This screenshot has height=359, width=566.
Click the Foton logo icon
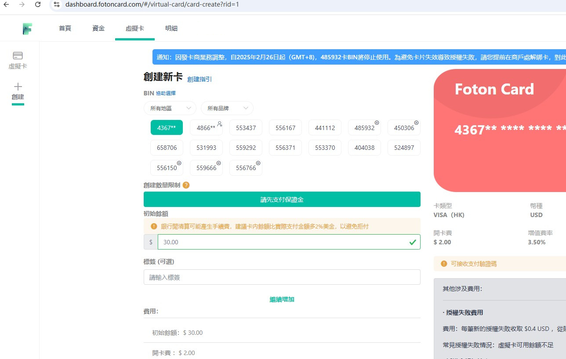tap(27, 29)
